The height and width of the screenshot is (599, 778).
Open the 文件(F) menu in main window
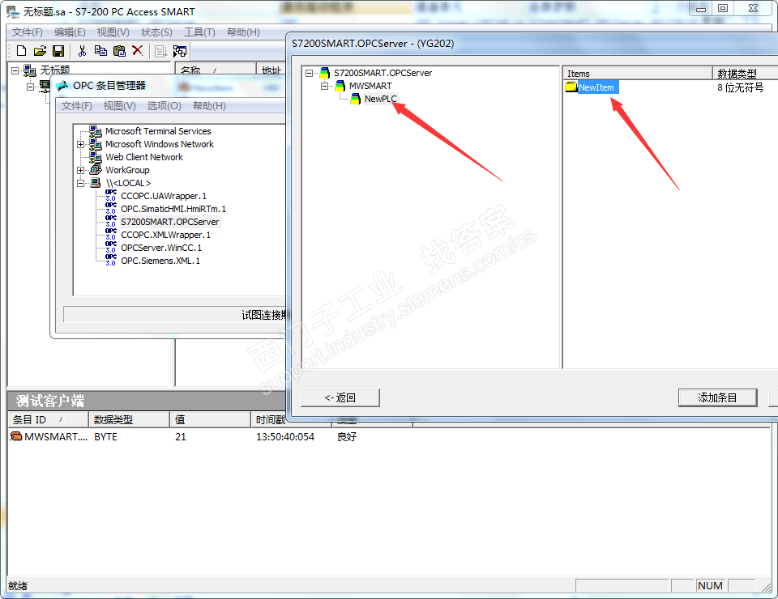pos(28,32)
